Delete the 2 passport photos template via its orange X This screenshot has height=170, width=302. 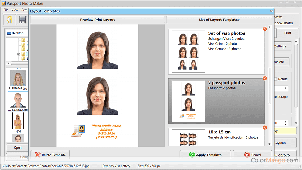pos(265,78)
